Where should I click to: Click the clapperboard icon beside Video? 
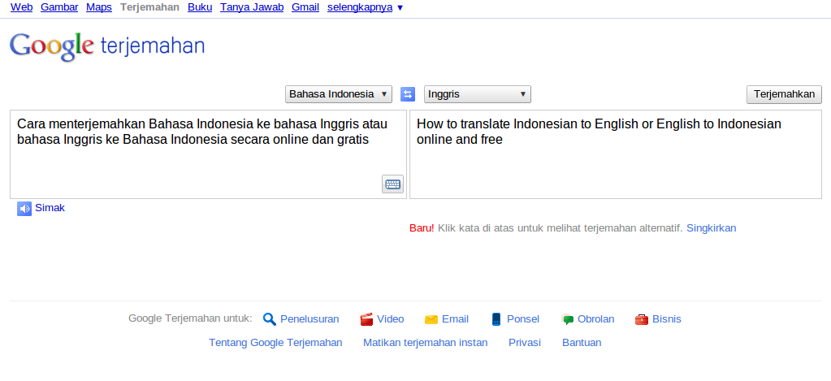(x=366, y=319)
